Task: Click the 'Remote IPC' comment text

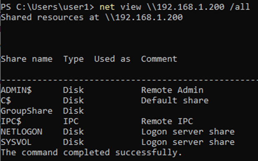Action: click(x=167, y=121)
